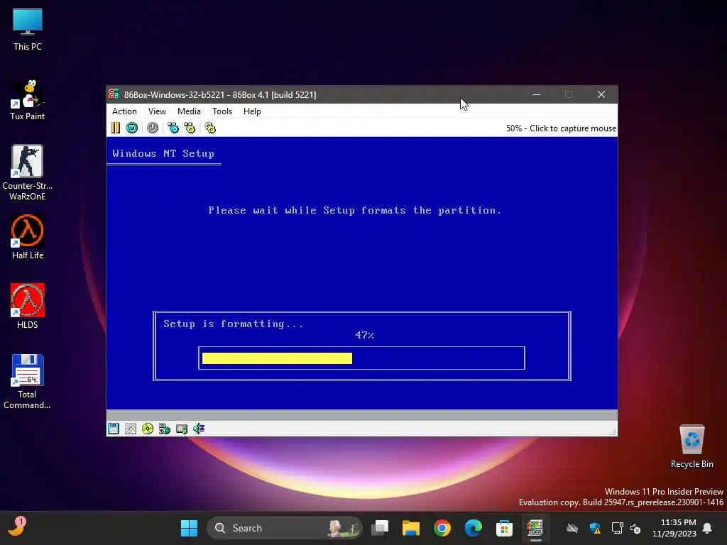Select the Tux Paint desktop shortcut
The height and width of the screenshot is (545, 727).
[28, 99]
